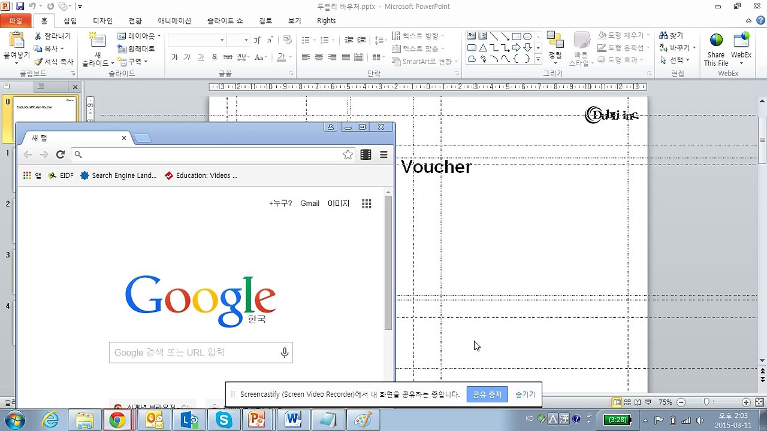
Task: Click Hide (숨기기) on Screencastify bar
Action: (526, 394)
